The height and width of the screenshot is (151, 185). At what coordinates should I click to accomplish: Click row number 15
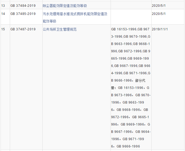click(3, 29)
